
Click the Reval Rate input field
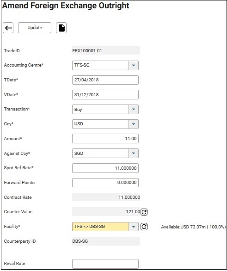click(x=105, y=264)
